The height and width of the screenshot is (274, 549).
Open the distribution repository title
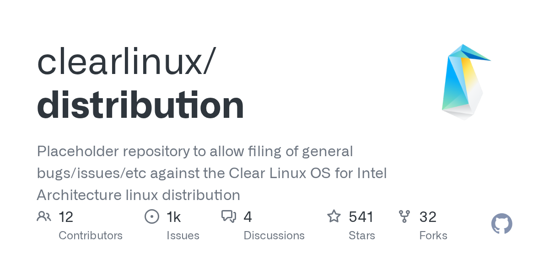tap(140, 105)
